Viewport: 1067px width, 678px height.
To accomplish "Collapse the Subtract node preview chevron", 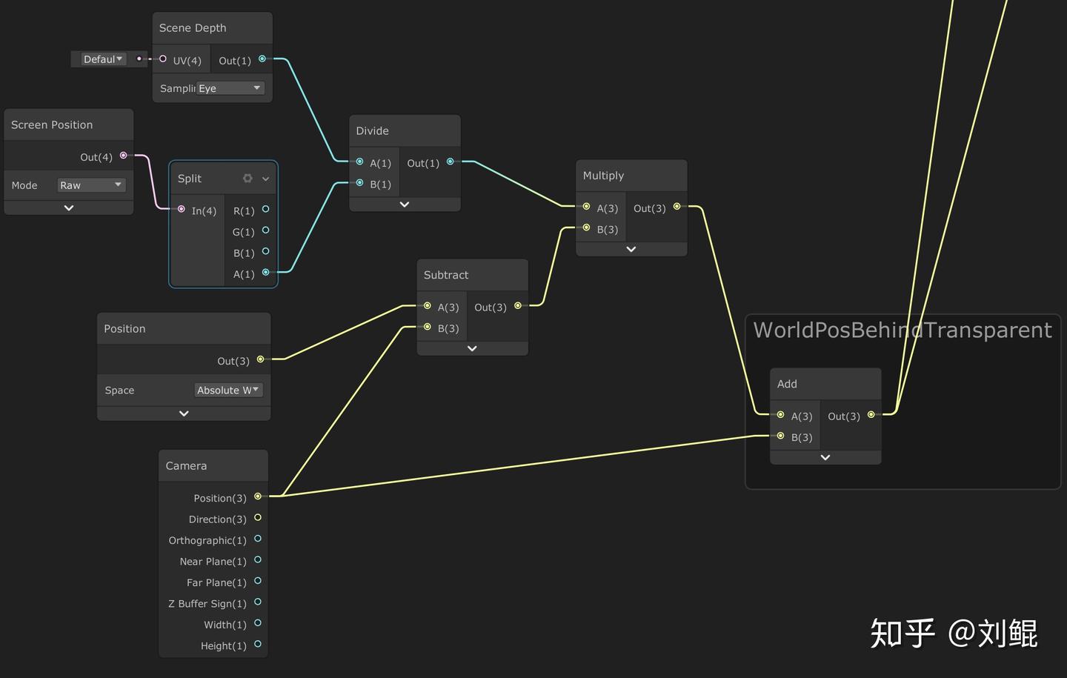I will [x=472, y=348].
